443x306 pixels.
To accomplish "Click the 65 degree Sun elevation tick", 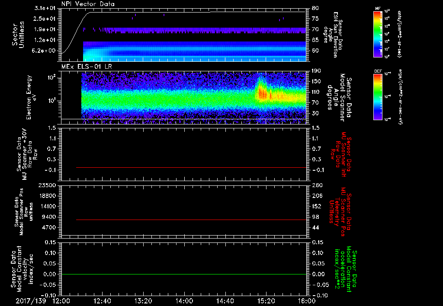I will pos(315,40).
